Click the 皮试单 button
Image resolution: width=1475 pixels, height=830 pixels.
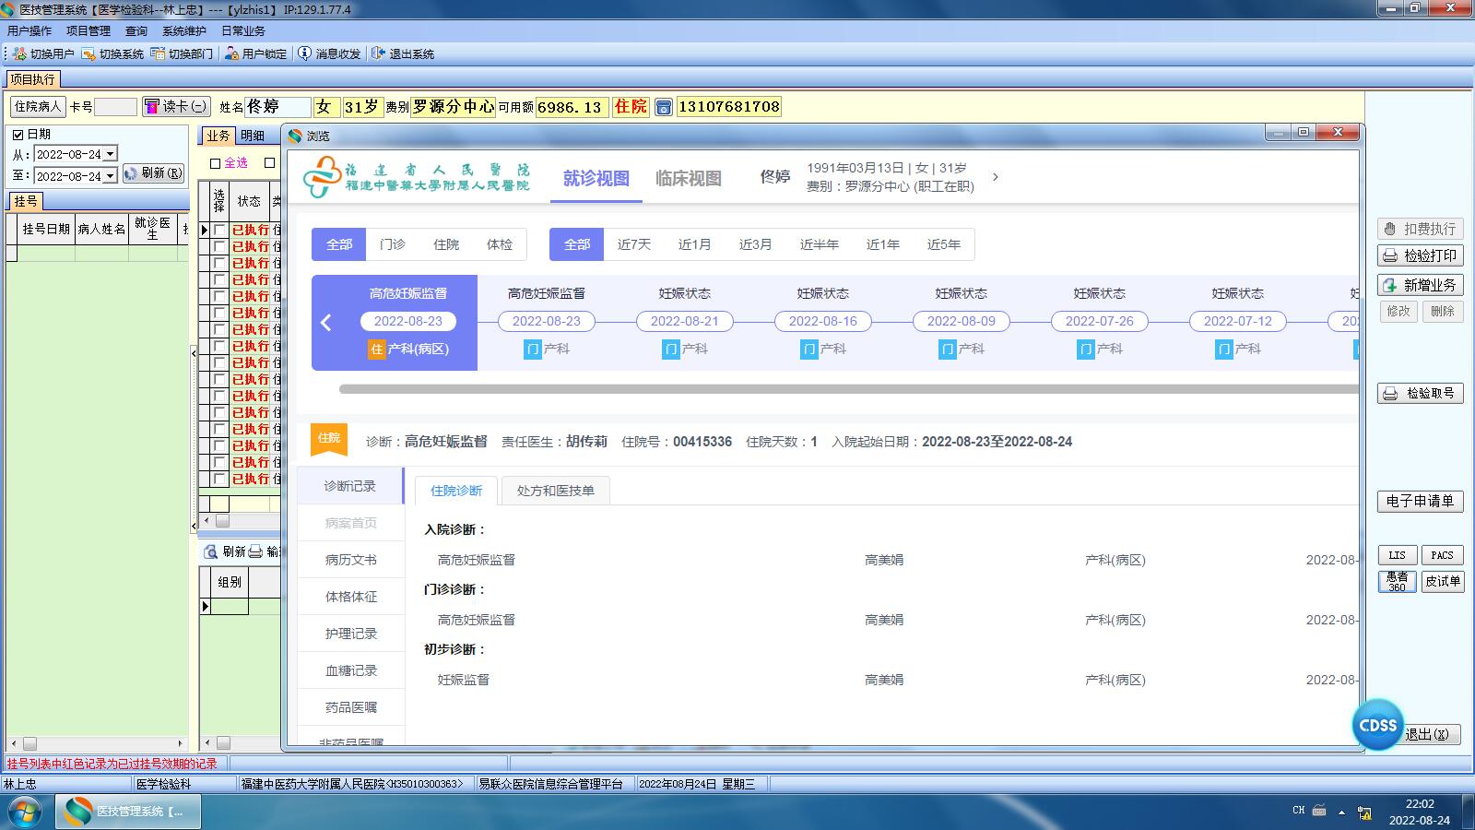[1443, 581]
